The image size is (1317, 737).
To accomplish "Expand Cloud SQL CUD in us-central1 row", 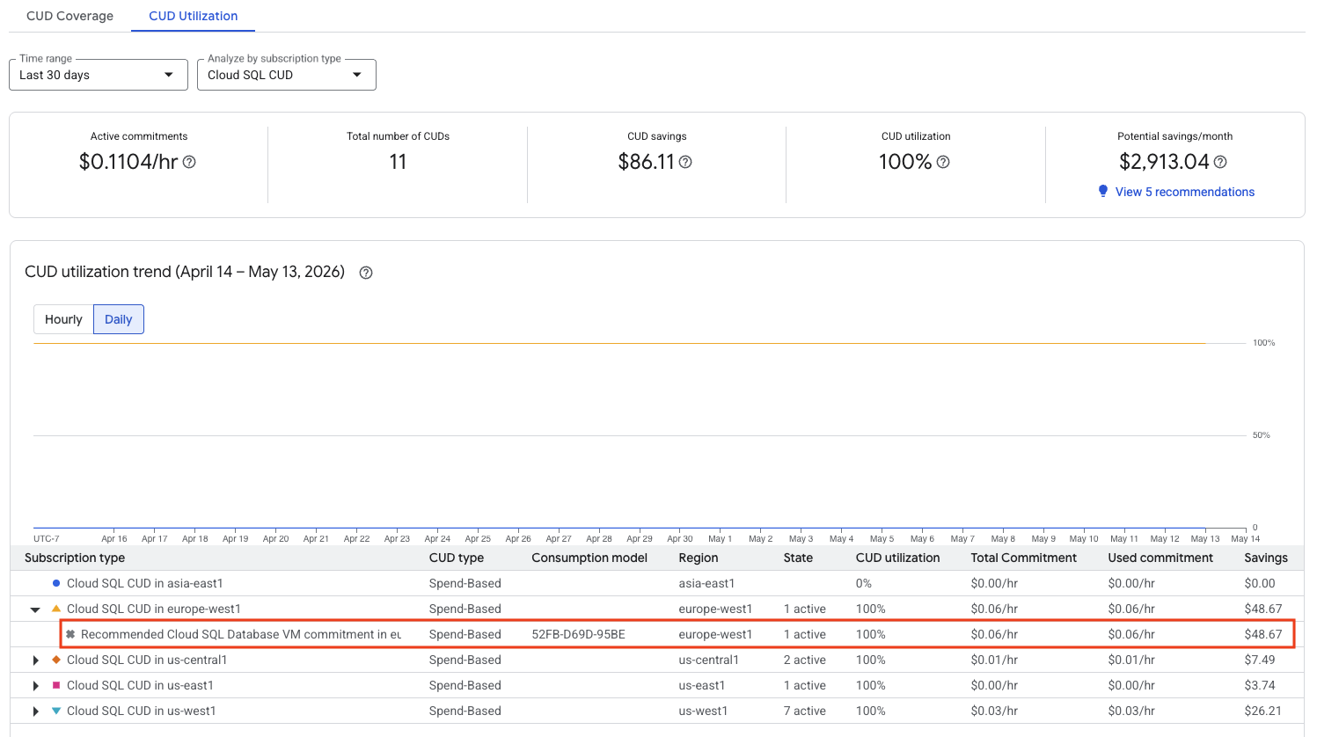I will pos(35,660).
